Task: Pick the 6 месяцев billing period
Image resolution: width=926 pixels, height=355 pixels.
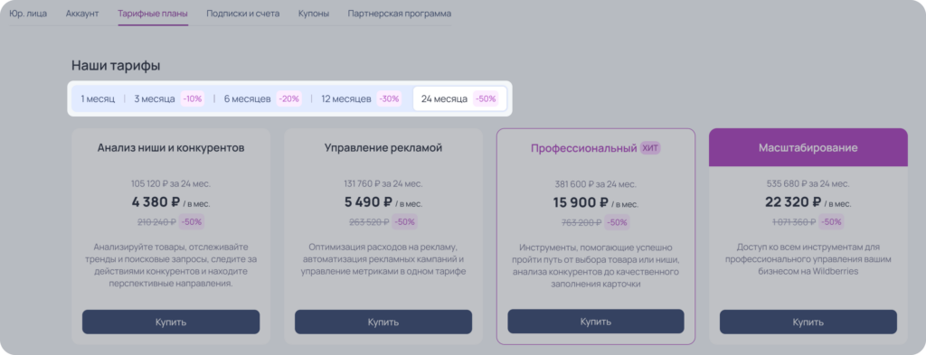Action: click(x=262, y=99)
